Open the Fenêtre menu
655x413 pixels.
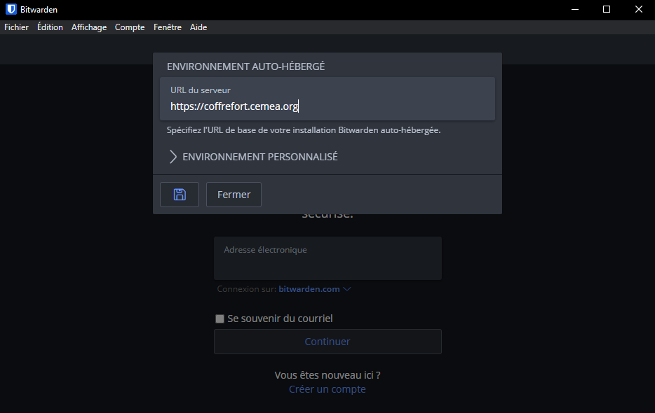point(167,27)
